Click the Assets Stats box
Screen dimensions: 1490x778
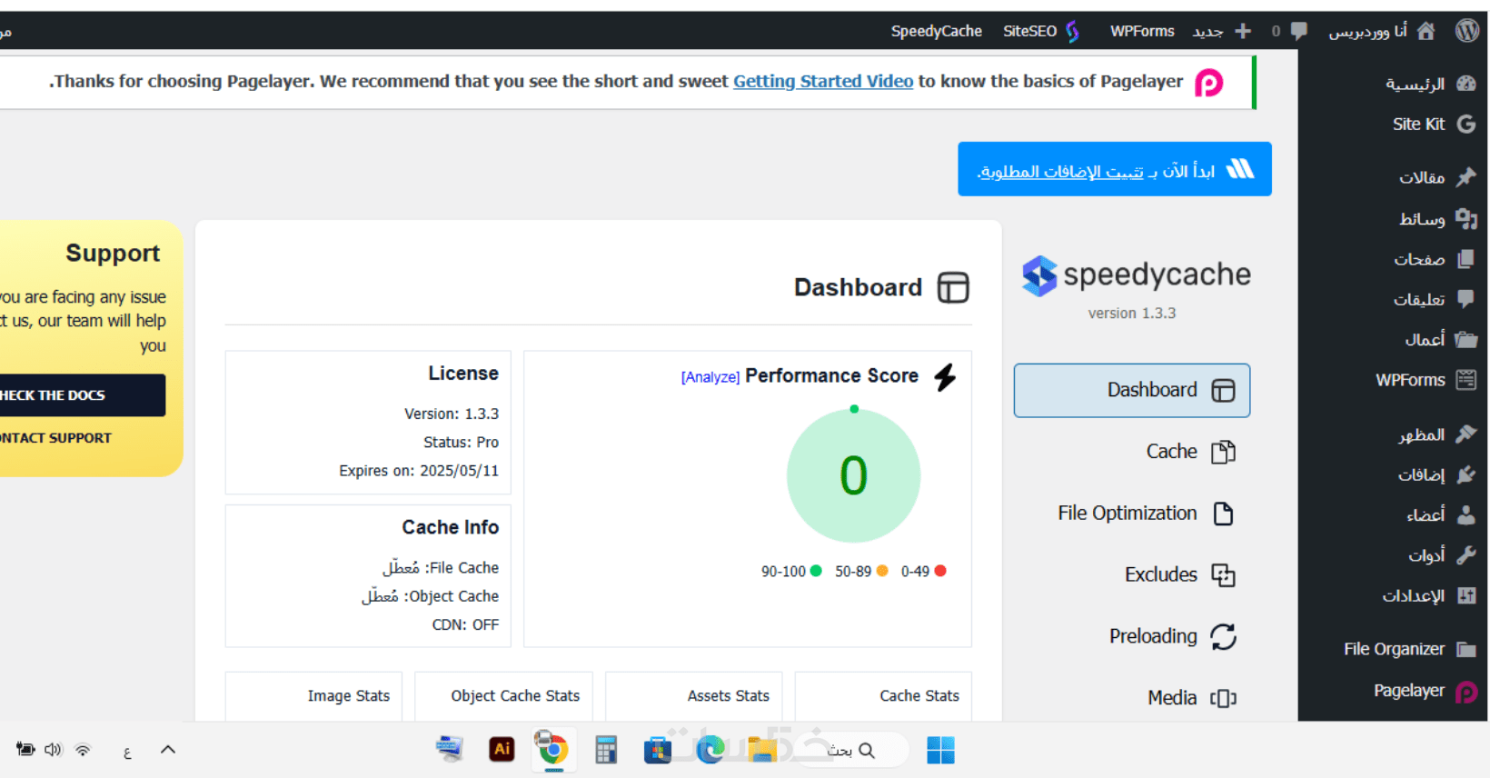[x=694, y=696]
